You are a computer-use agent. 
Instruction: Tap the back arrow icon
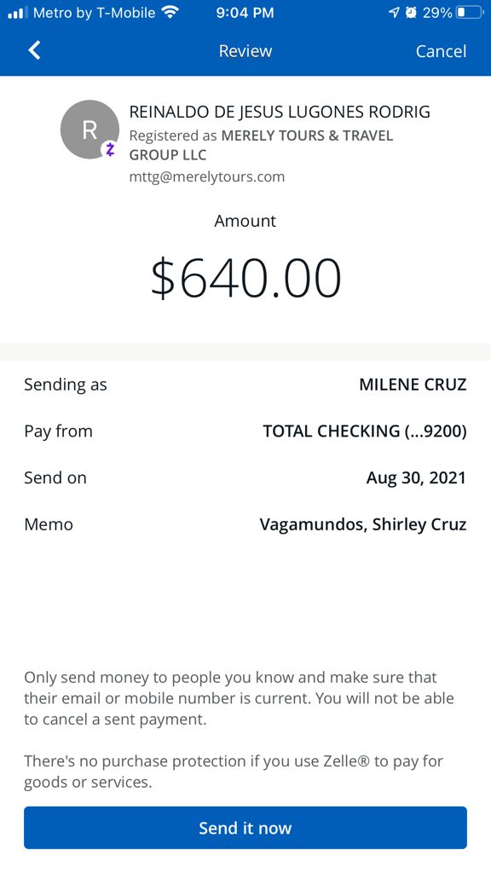tap(34, 50)
